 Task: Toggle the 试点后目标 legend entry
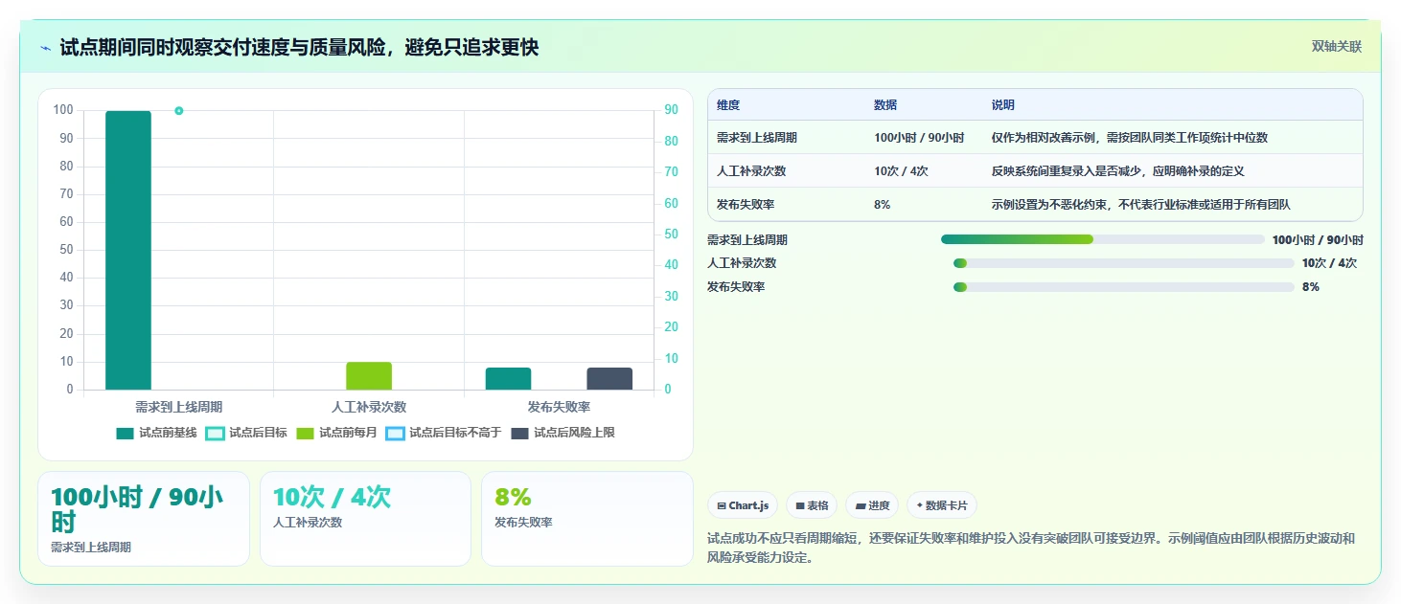246,433
